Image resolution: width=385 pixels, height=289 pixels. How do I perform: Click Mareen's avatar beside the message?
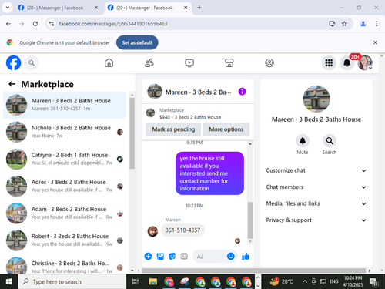point(152,231)
